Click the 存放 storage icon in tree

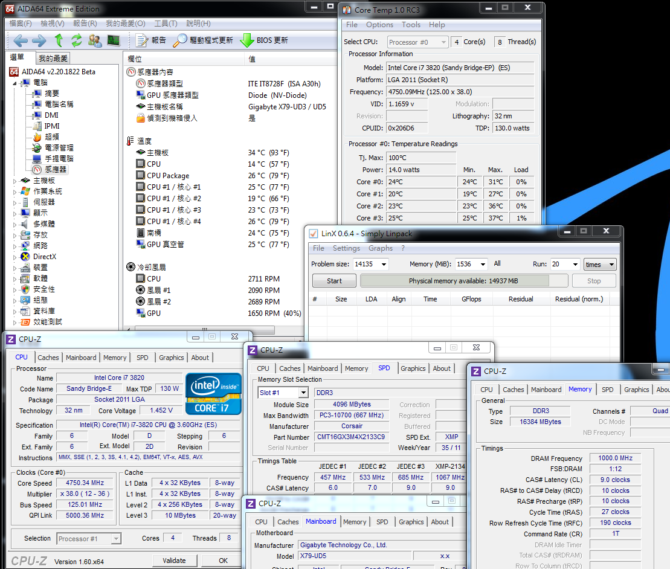point(25,235)
